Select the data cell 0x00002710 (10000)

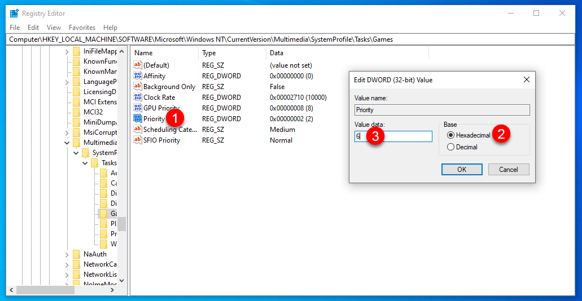298,98
